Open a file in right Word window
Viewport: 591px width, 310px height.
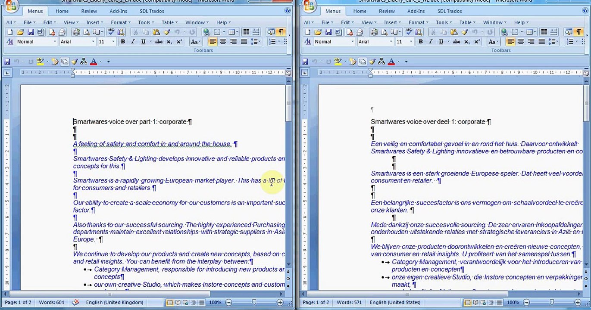click(x=318, y=32)
